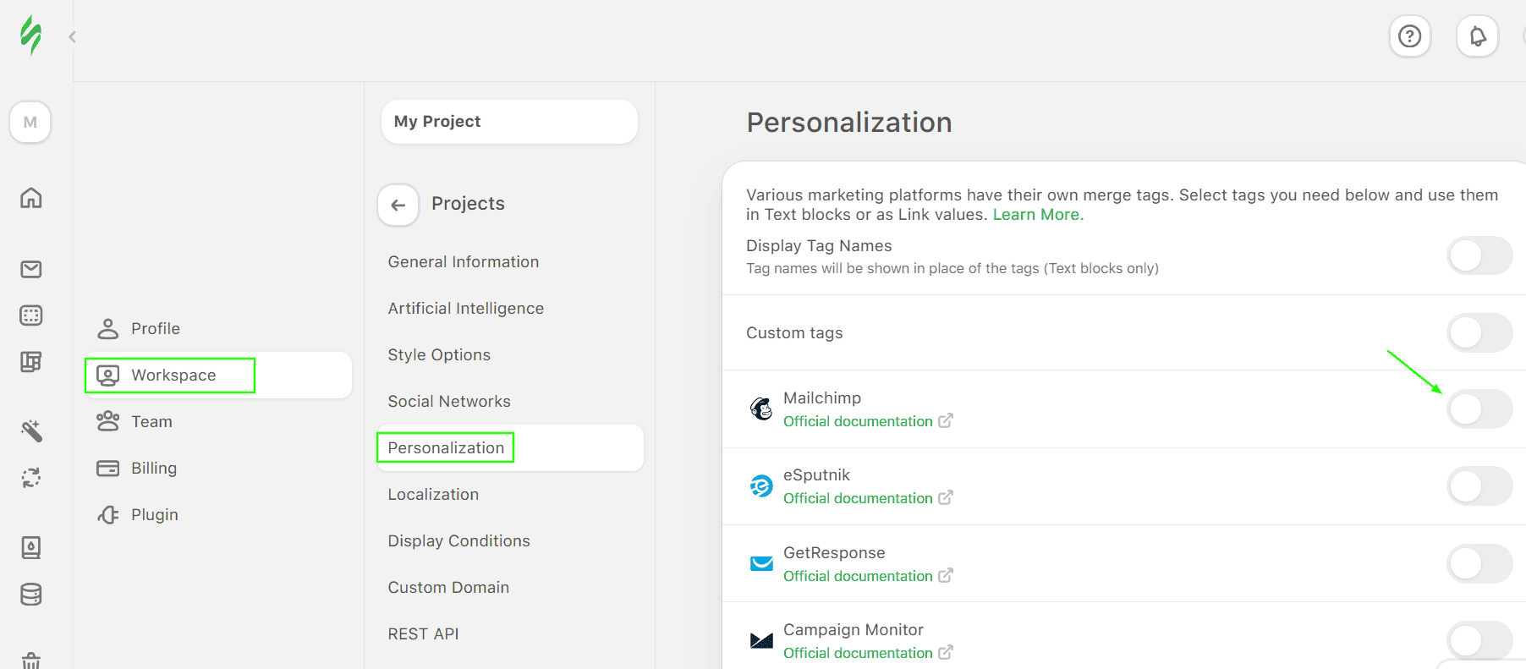Image resolution: width=1526 pixels, height=669 pixels.
Task: Open the My Project selector
Action: pos(509,122)
